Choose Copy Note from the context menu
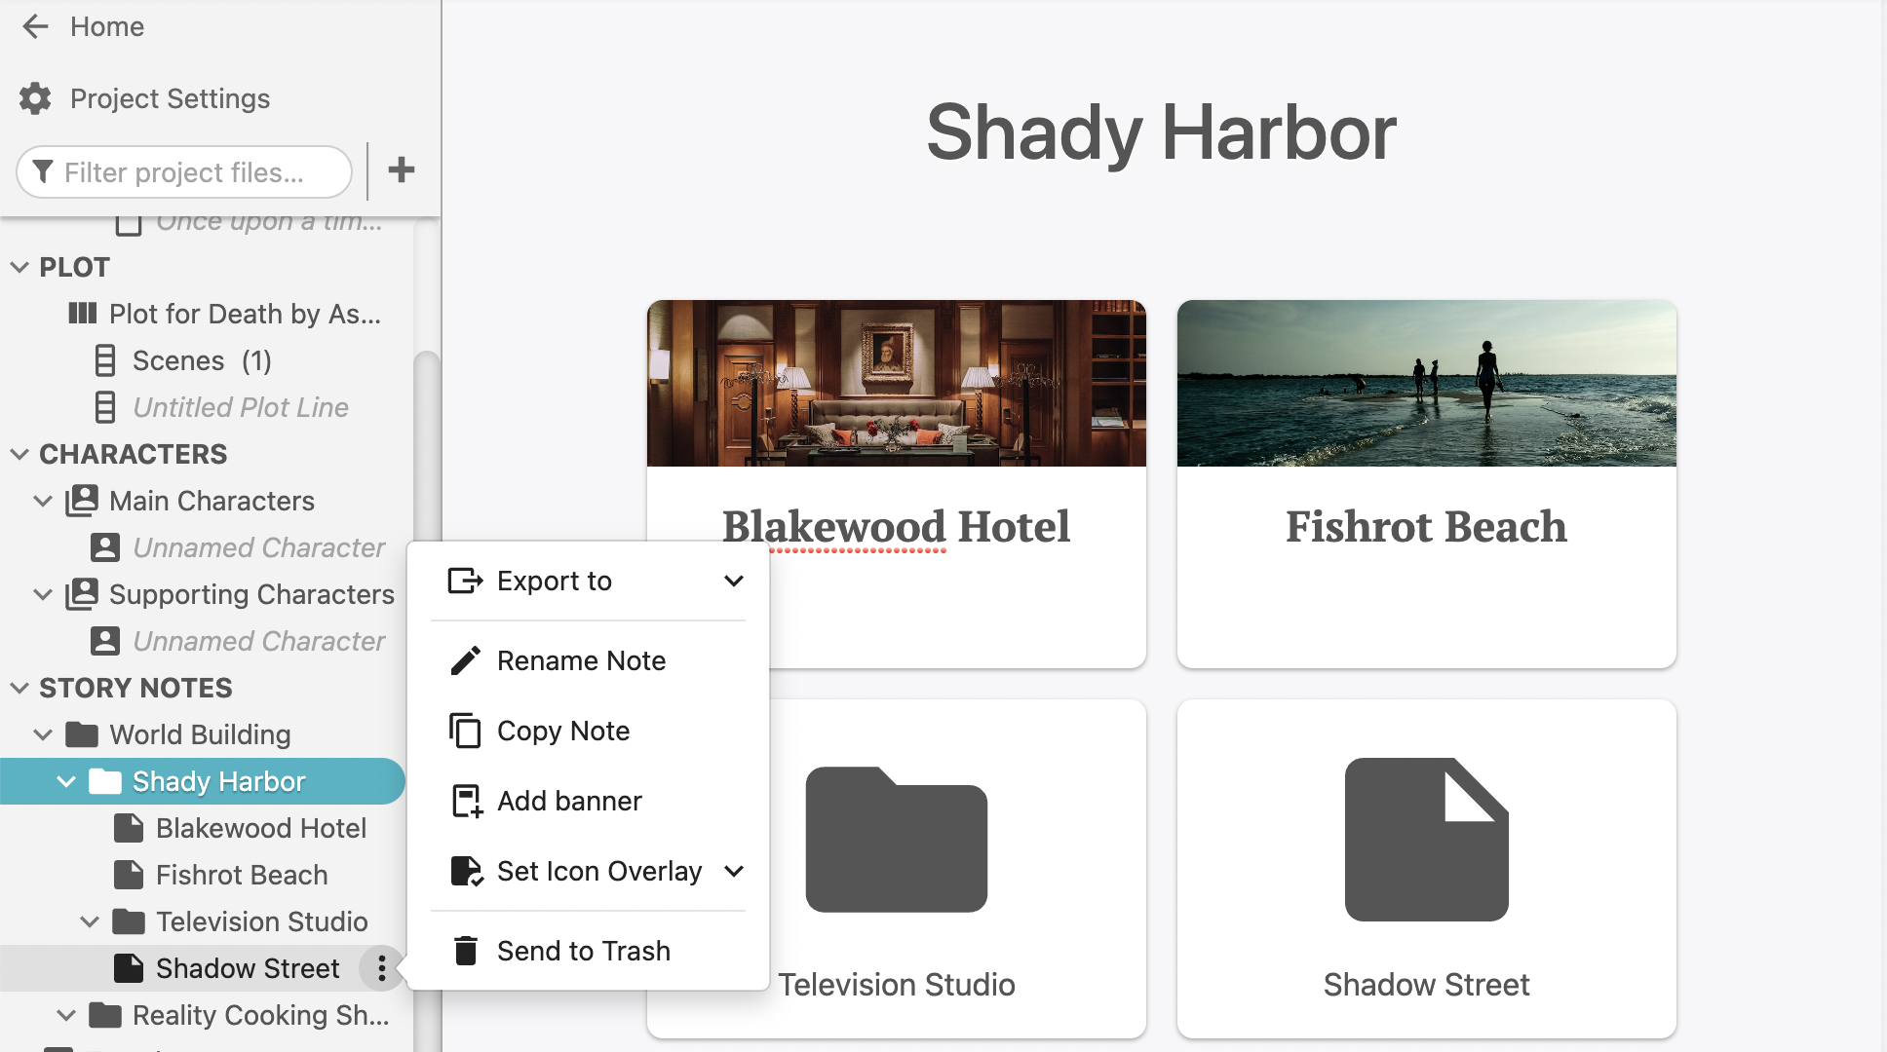This screenshot has height=1052, width=1887. [x=588, y=731]
